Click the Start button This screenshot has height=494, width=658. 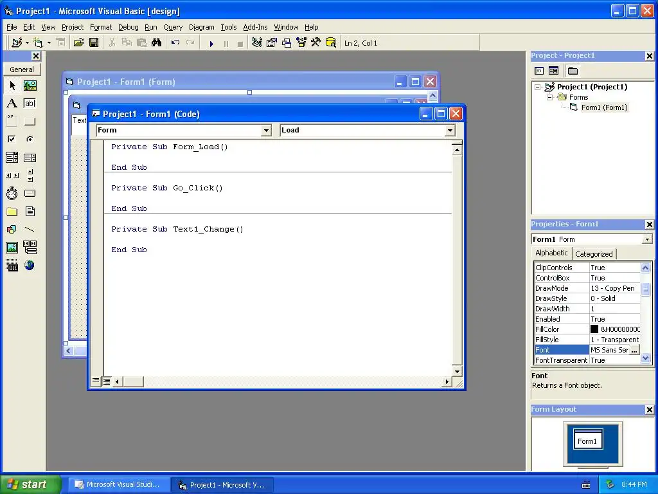[30, 484]
